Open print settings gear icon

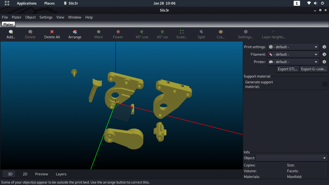click(x=324, y=47)
